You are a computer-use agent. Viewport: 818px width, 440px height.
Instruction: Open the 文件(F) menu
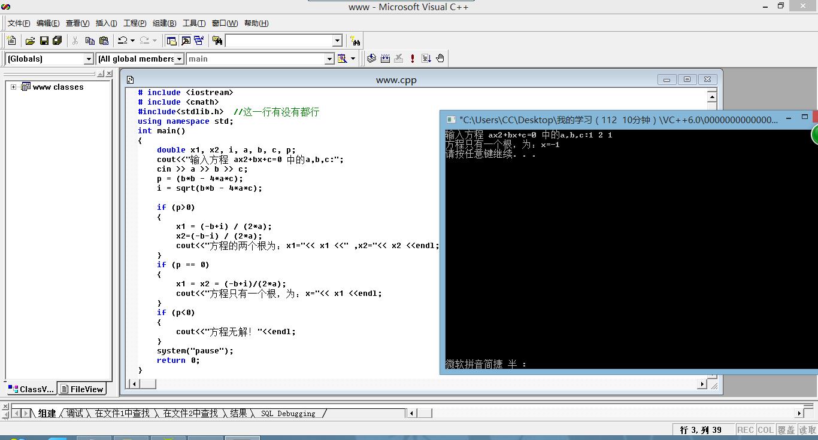(x=19, y=23)
